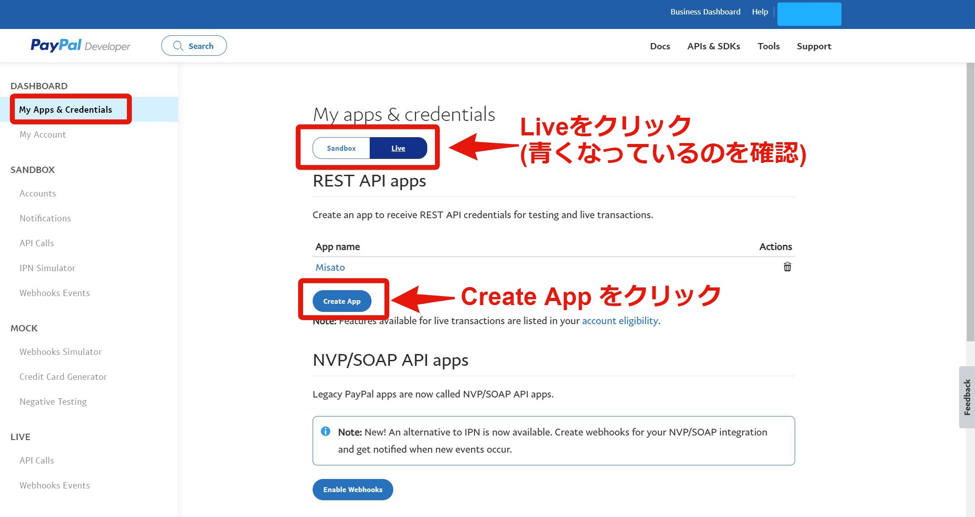Open the Help link in the top bar
This screenshot has width=975, height=517.
pos(760,12)
